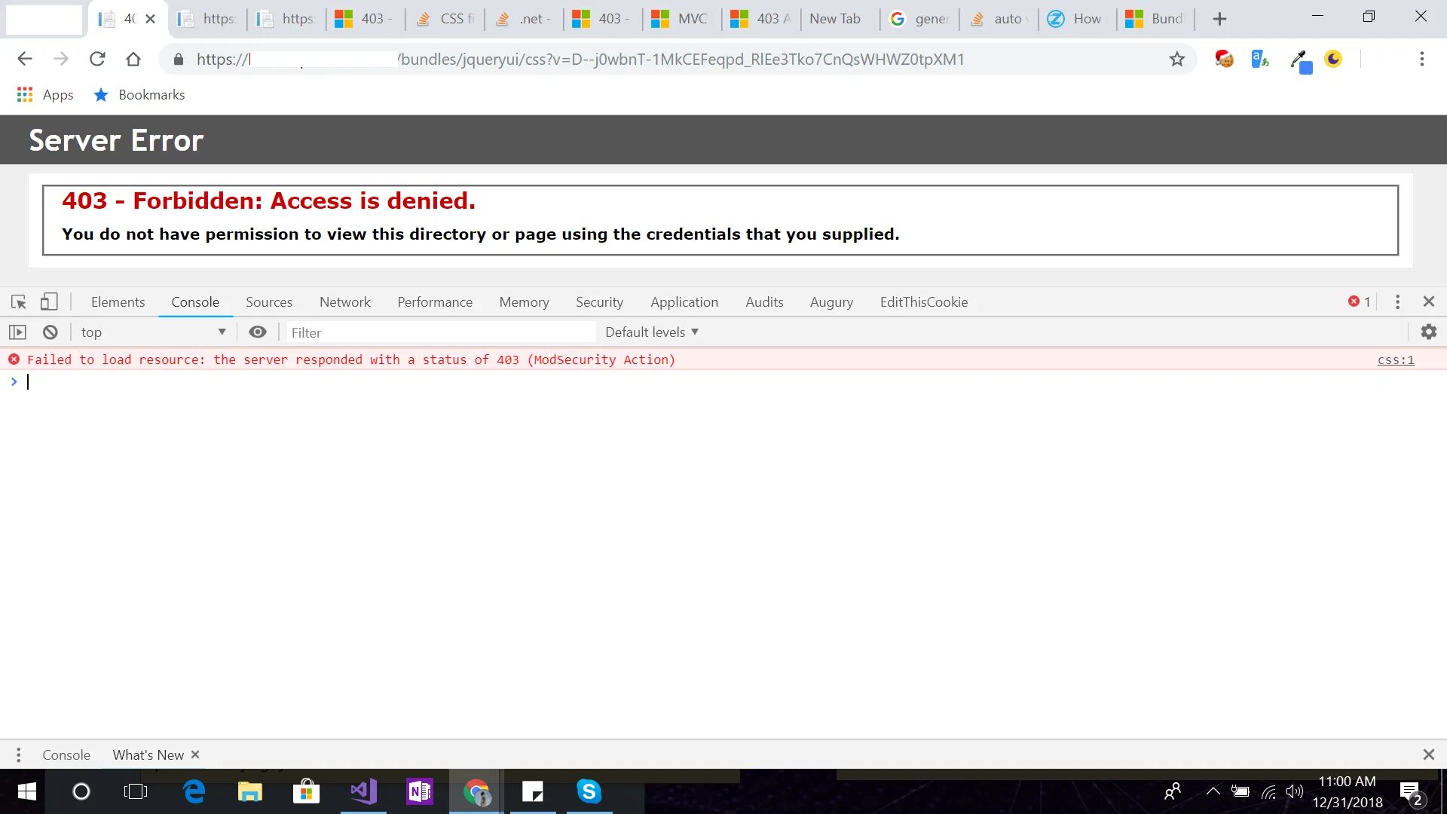The height and width of the screenshot is (814, 1447).
Task: Click the DevTools close button
Action: coord(1428,301)
